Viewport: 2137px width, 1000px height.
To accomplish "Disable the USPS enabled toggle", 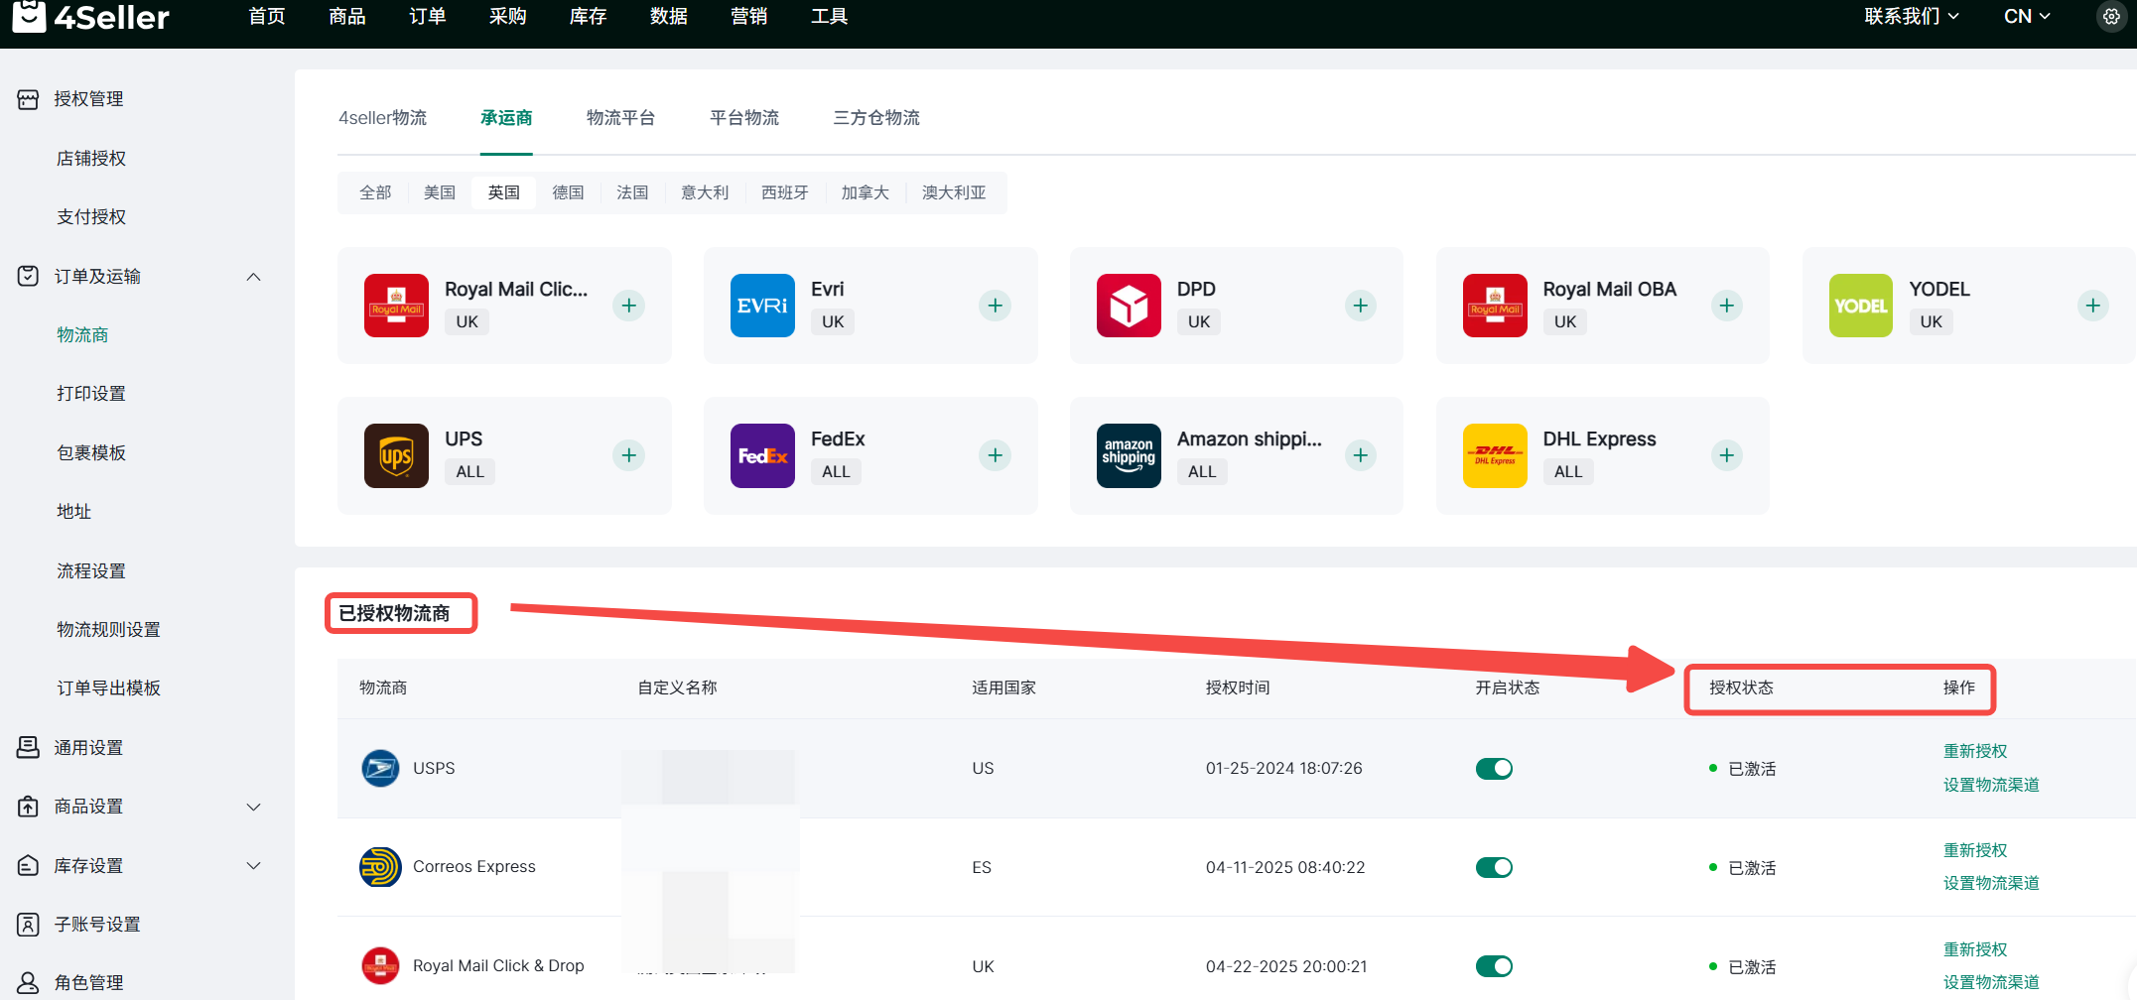I will click(x=1494, y=769).
